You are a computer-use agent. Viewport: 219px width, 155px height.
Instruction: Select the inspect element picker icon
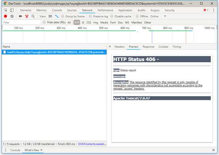[6, 10]
